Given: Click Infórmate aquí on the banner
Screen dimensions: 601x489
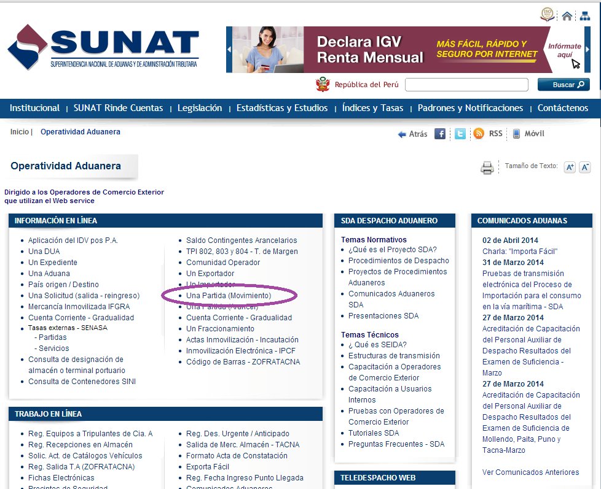Looking at the screenshot, I should coord(565,50).
